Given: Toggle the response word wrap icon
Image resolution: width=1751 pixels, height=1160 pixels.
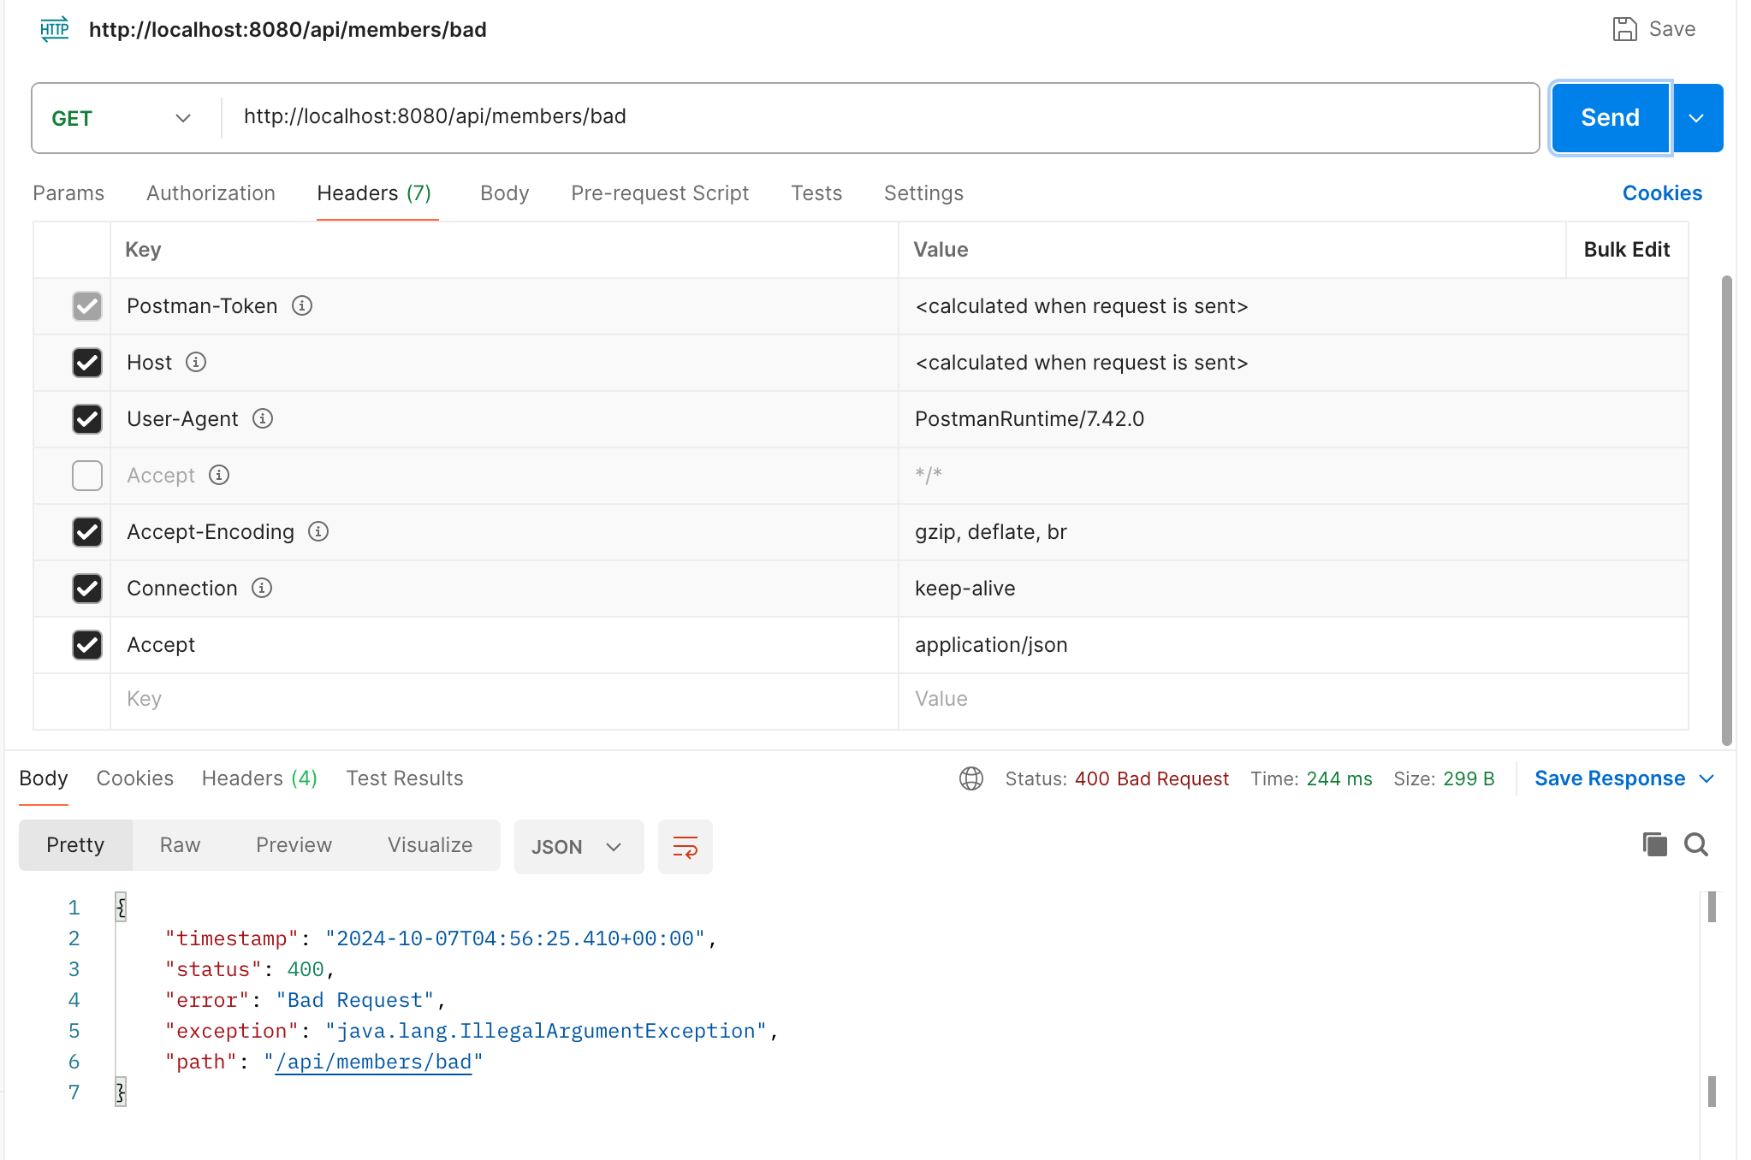Looking at the screenshot, I should pos(685,847).
